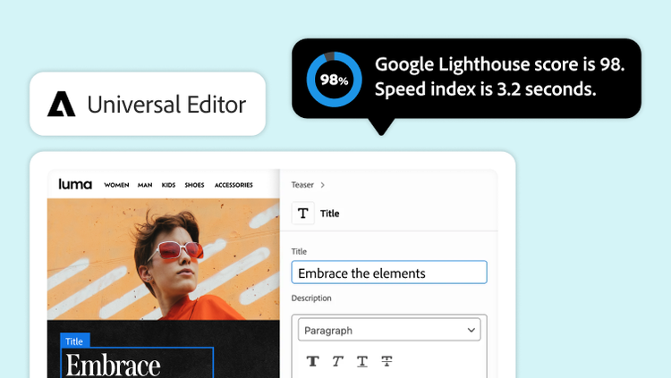Open the Paragraph style dropdown
The width and height of the screenshot is (671, 378).
coord(389,330)
